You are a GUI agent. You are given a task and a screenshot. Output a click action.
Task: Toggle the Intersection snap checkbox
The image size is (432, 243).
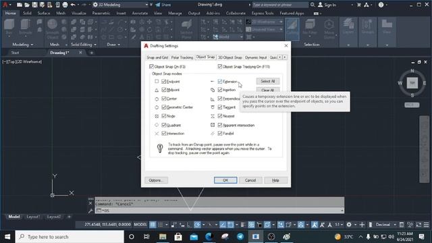click(163, 134)
